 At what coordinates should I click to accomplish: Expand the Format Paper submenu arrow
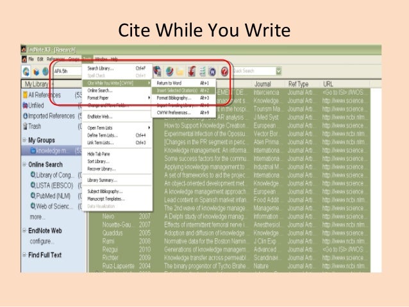149,98
